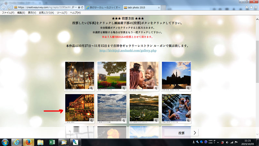259x146 pixels.
Task: Click the IME input mode A indicator
Action: 194,142
